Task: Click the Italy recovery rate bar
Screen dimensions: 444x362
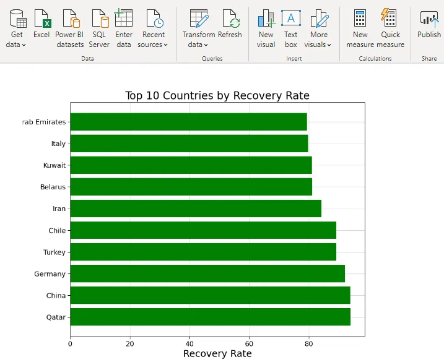Action: pyautogui.click(x=189, y=144)
